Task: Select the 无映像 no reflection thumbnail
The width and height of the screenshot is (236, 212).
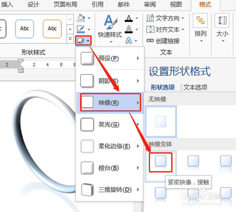Action: (x=161, y=122)
